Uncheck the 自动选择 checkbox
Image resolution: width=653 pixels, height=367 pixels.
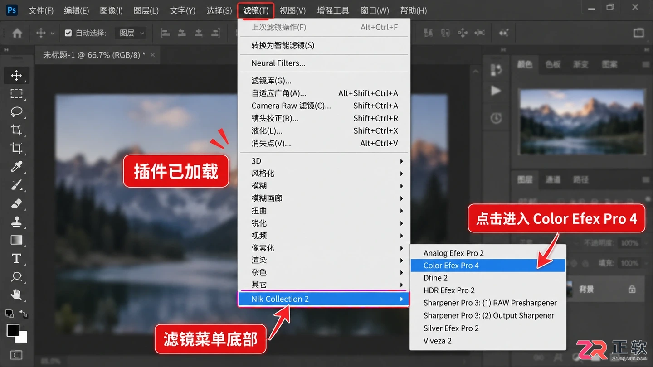point(68,33)
